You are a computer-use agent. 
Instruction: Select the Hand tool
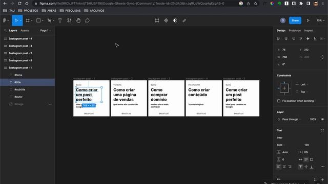pos(78,20)
